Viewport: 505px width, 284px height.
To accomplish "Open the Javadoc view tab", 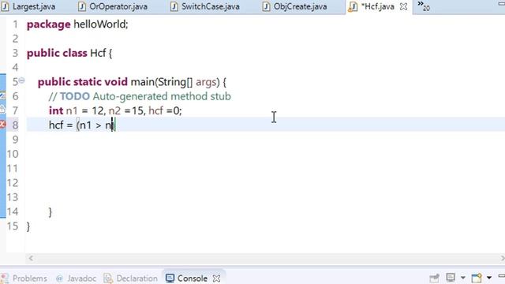I will (81, 278).
